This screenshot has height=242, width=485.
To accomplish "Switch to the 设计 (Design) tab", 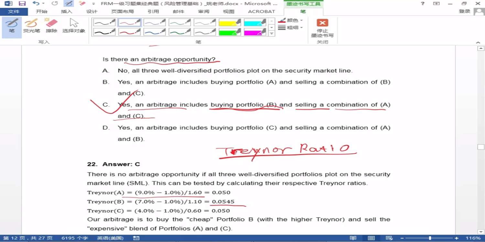I will point(92,12).
